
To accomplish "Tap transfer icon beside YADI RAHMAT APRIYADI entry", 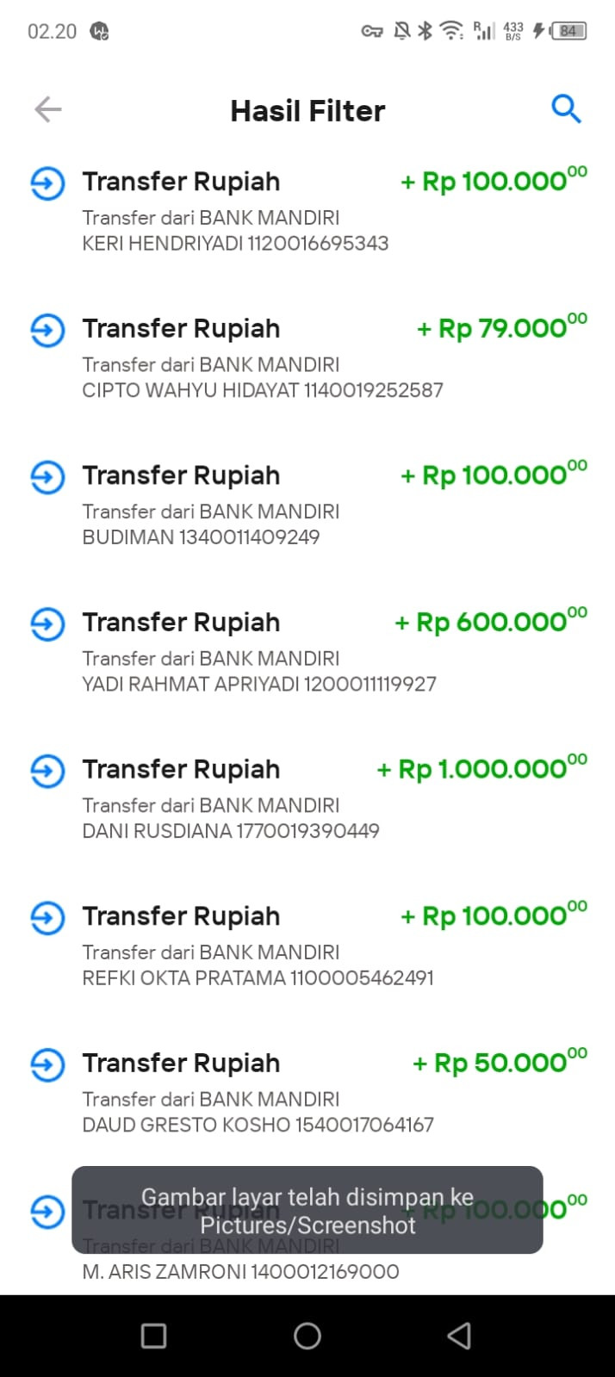I will click(47, 623).
